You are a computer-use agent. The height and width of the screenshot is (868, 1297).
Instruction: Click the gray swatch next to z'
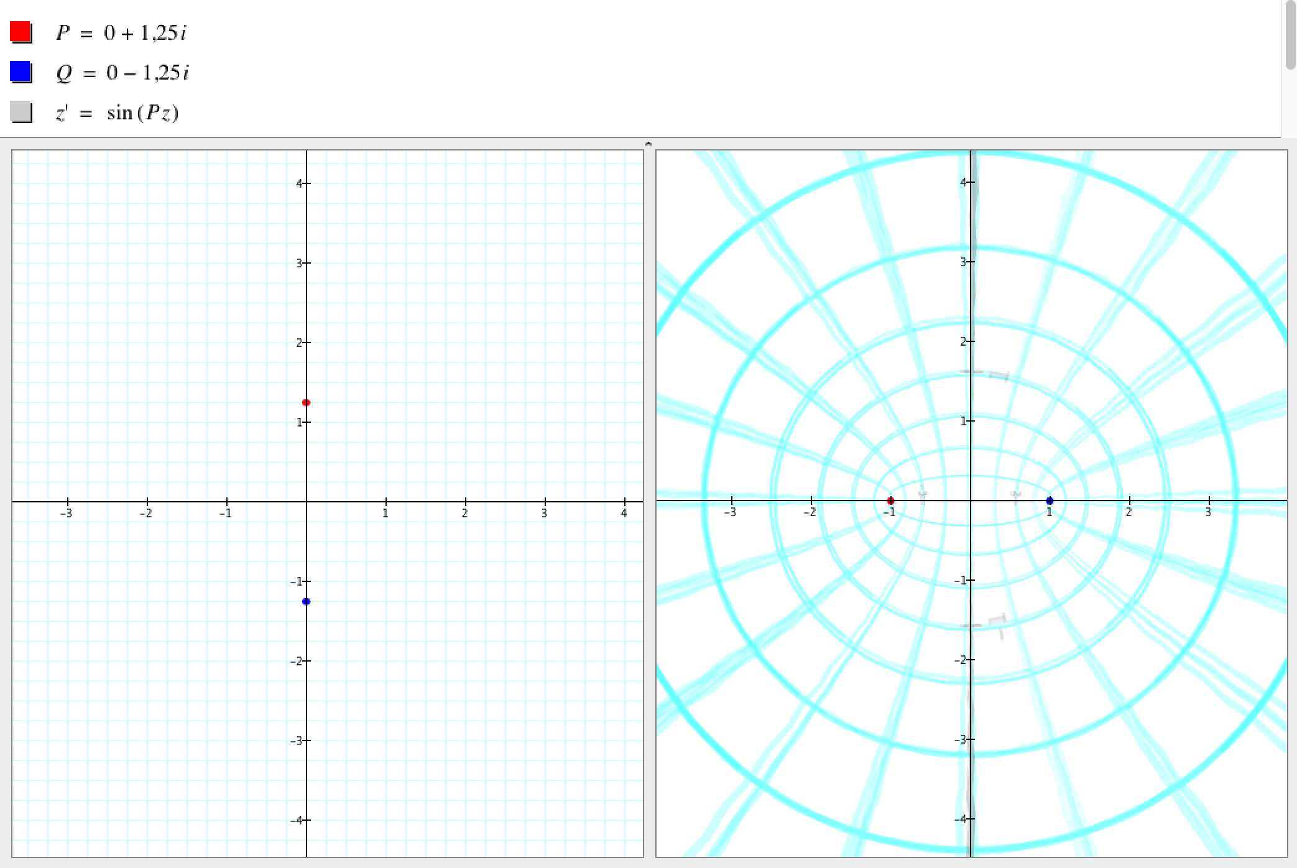pos(21,112)
